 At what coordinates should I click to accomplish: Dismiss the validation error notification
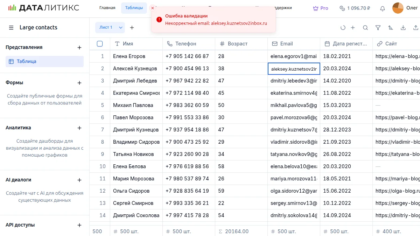[153, 8]
